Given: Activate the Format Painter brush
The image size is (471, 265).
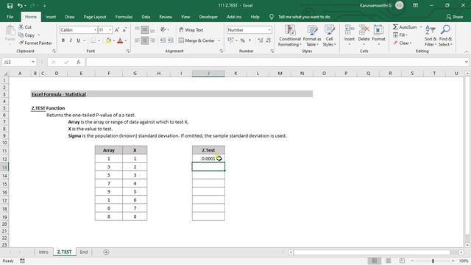Looking at the screenshot, I should coord(35,43).
